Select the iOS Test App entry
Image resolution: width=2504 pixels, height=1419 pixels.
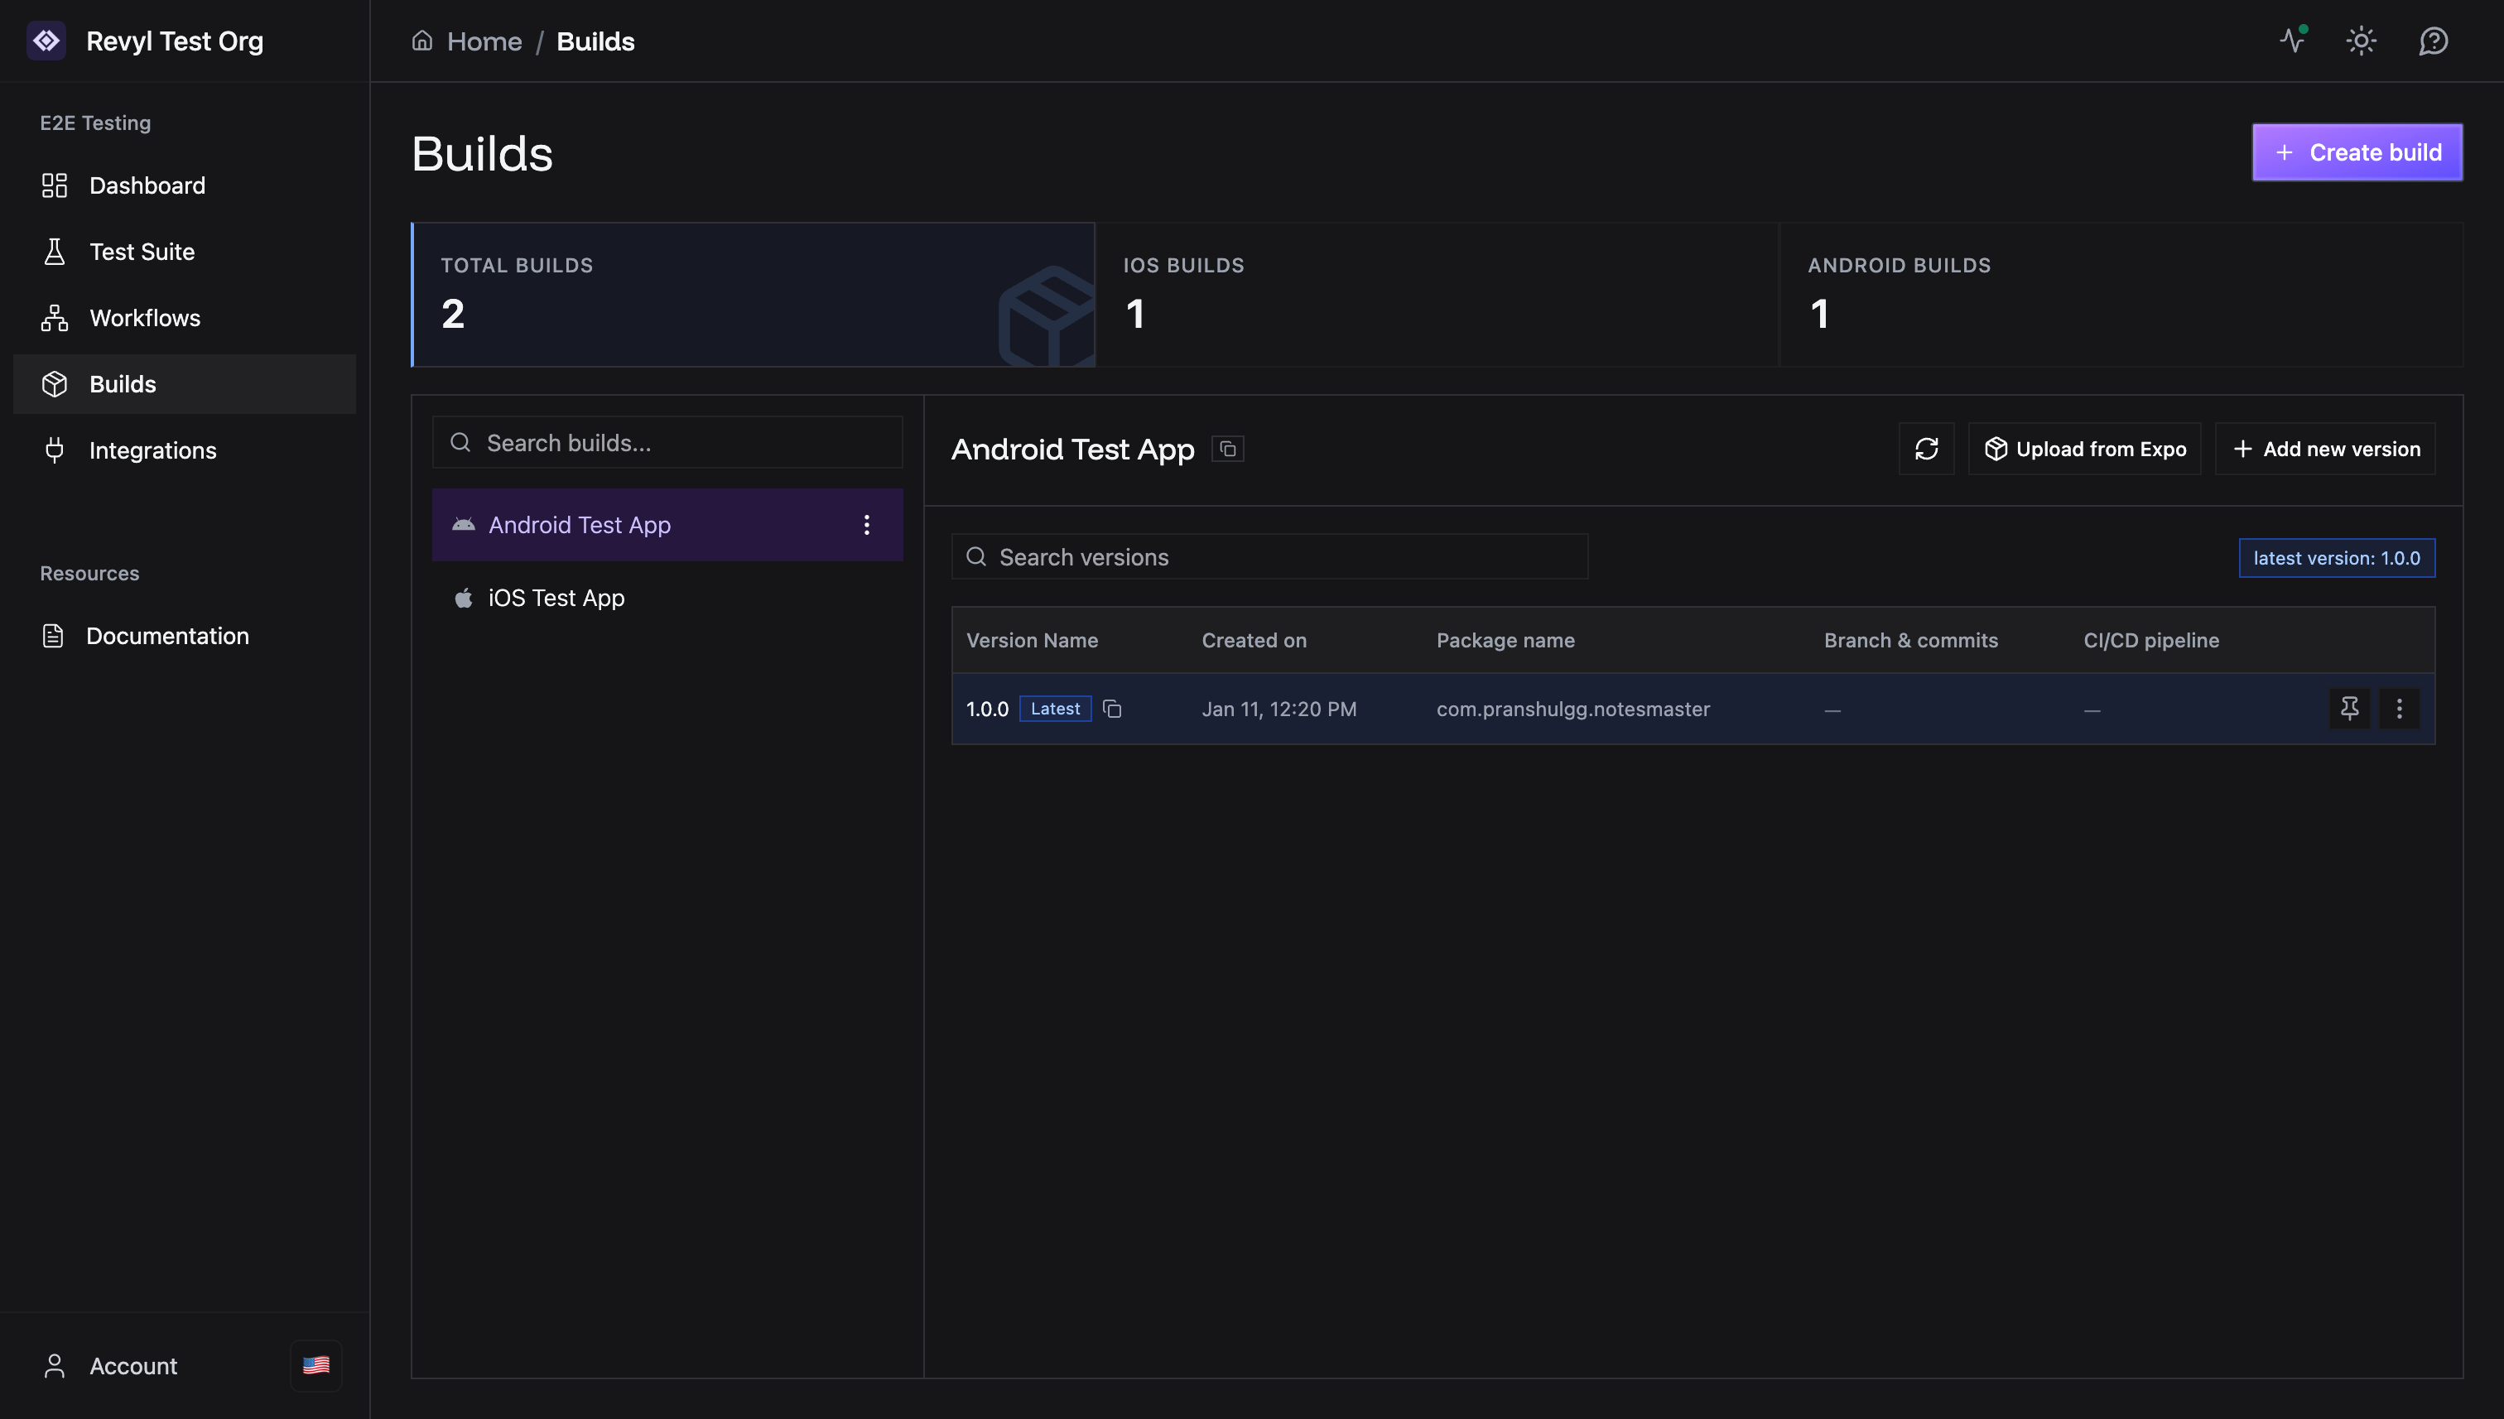coord(556,598)
